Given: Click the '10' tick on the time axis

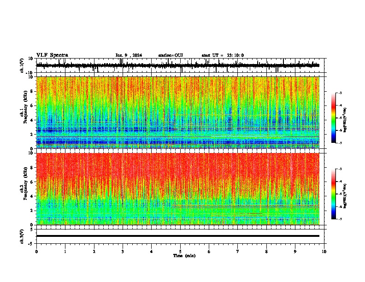Looking at the screenshot, I should pyautogui.click(x=324, y=252).
